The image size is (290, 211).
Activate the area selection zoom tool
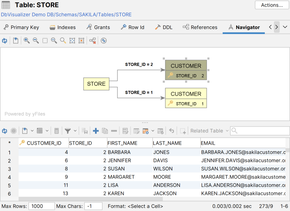pyautogui.click(x=45, y=40)
